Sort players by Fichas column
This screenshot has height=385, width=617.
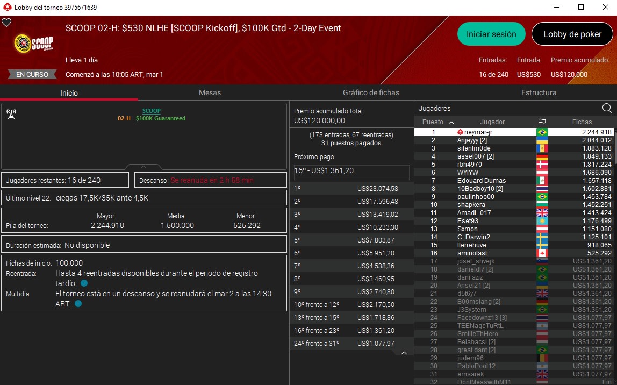click(x=582, y=122)
